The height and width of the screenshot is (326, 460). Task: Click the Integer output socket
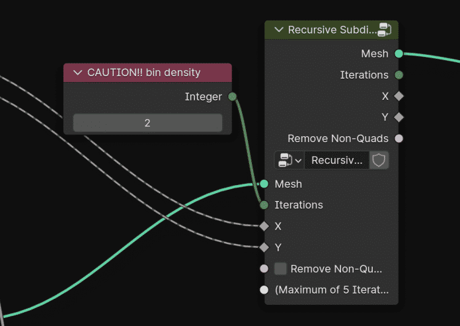[x=233, y=97]
